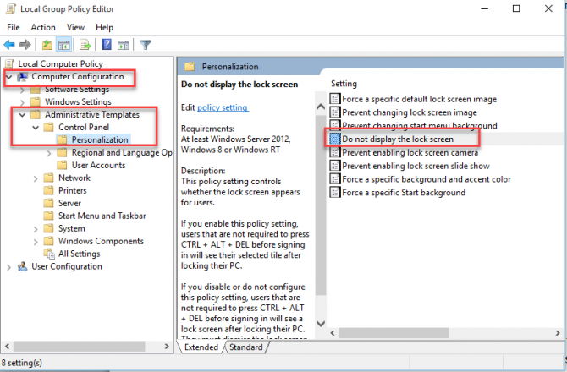Open the File menu
The image size is (567, 372).
(14, 27)
